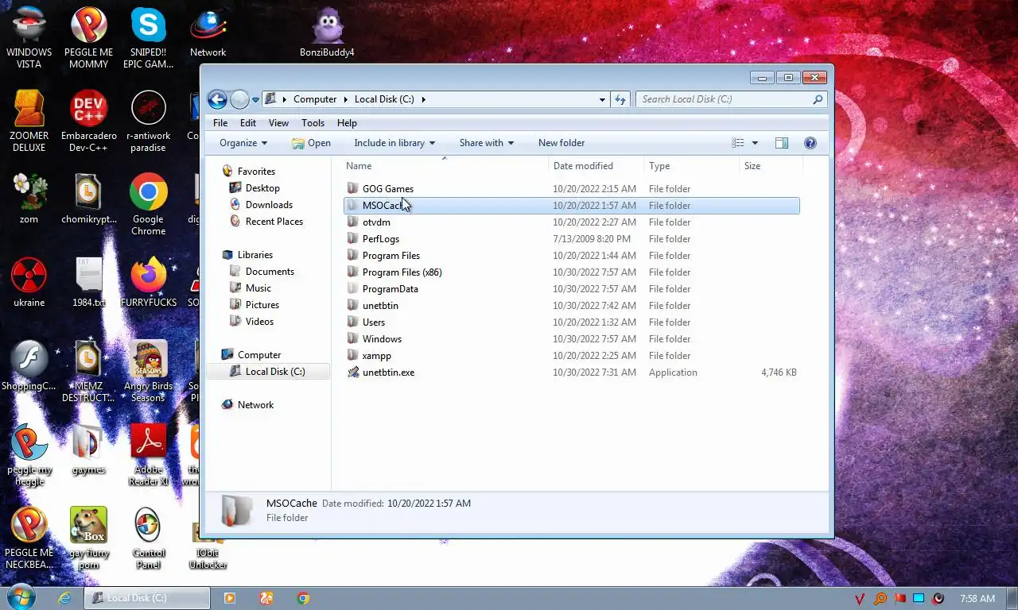The height and width of the screenshot is (610, 1018).
Task: Select the Control Panel desktop icon
Action: click(149, 538)
